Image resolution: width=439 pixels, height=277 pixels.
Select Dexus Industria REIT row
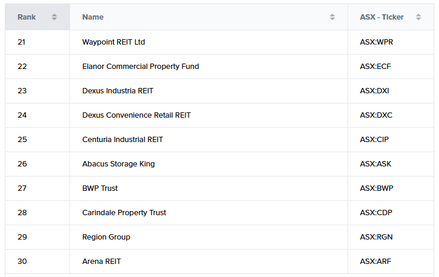pos(118,91)
